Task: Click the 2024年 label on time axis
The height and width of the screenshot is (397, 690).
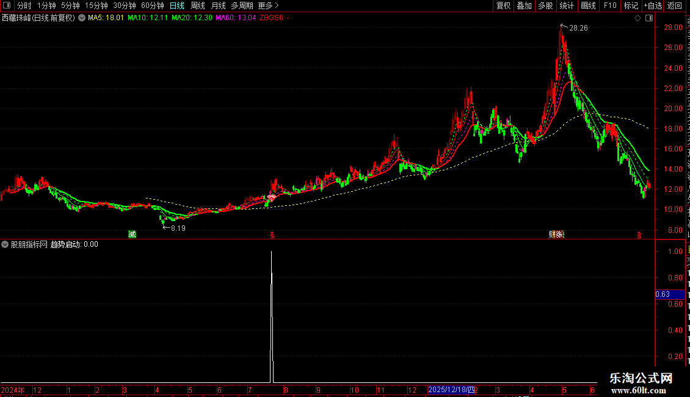Action: [13, 390]
